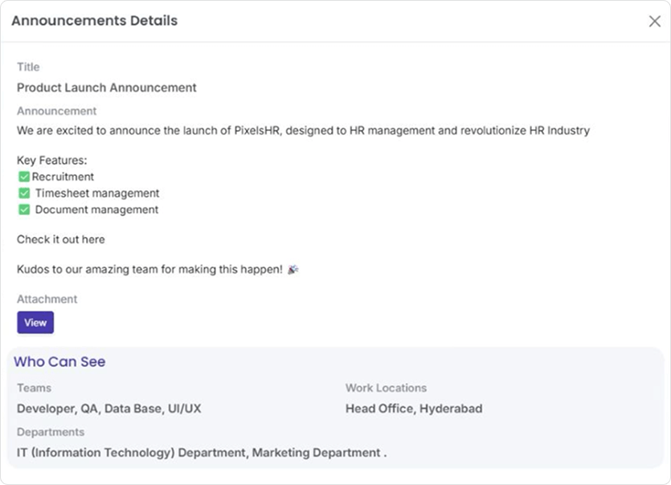The height and width of the screenshot is (485, 671).
Task: Click the 'Product Launch Announcement' title text
Action: (107, 88)
